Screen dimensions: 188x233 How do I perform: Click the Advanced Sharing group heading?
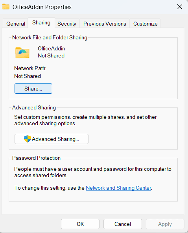[x=34, y=107]
